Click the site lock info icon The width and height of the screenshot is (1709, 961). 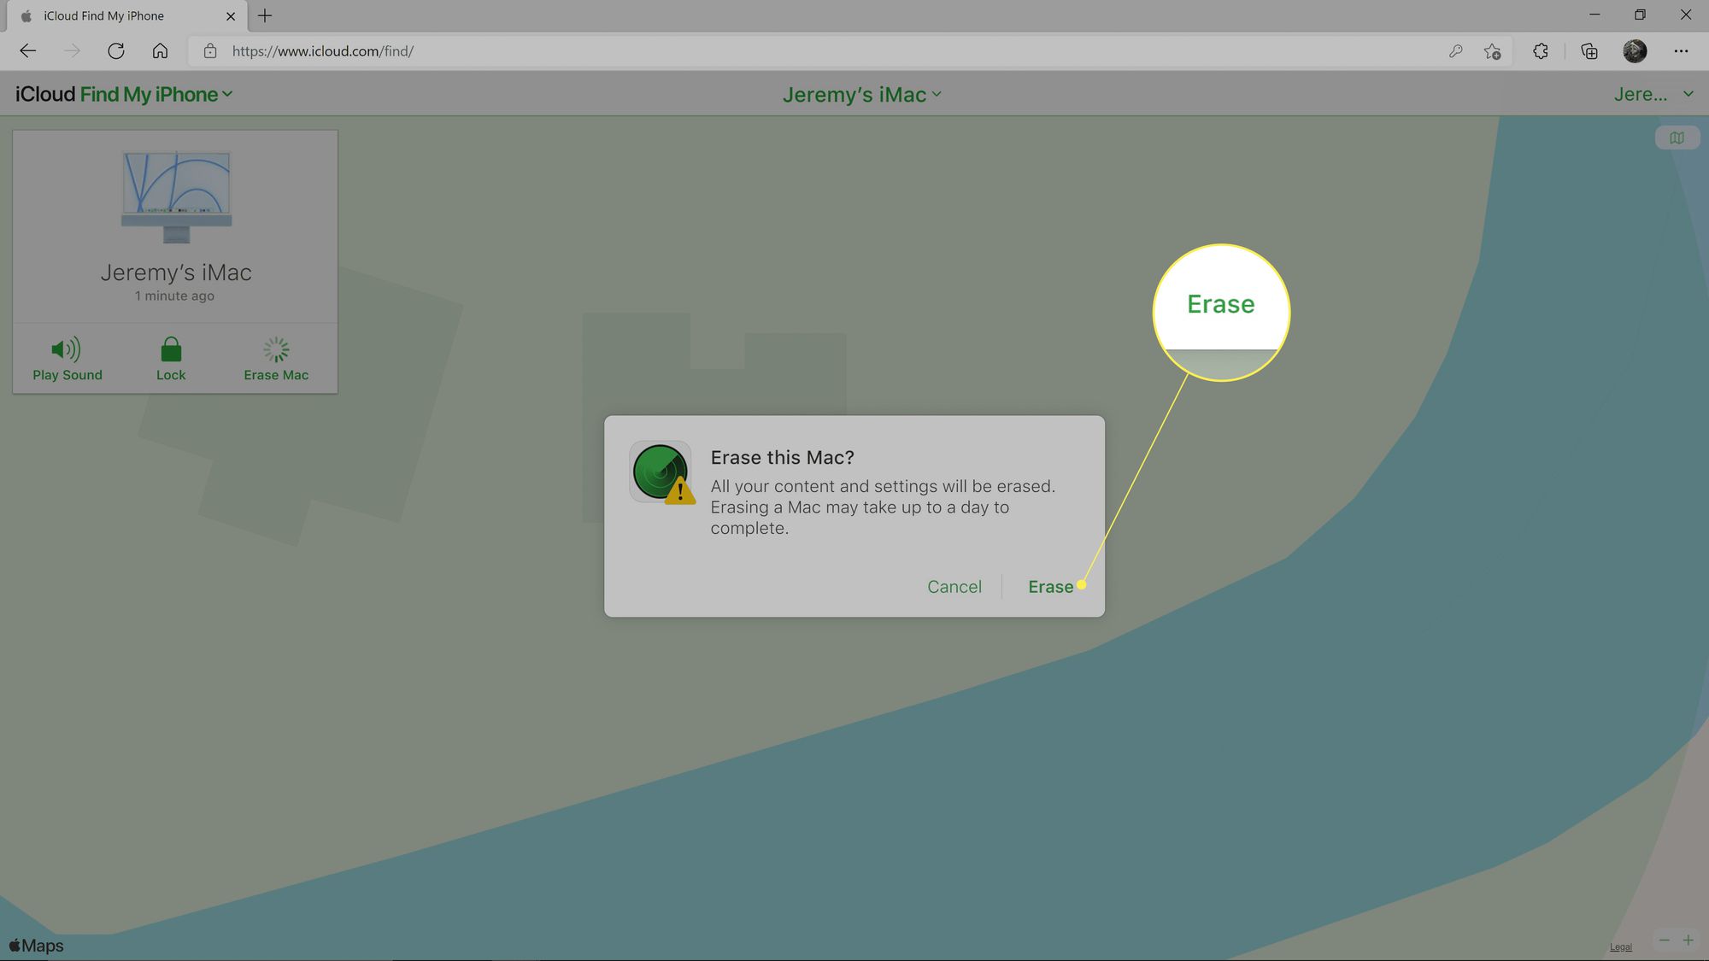pyautogui.click(x=210, y=51)
